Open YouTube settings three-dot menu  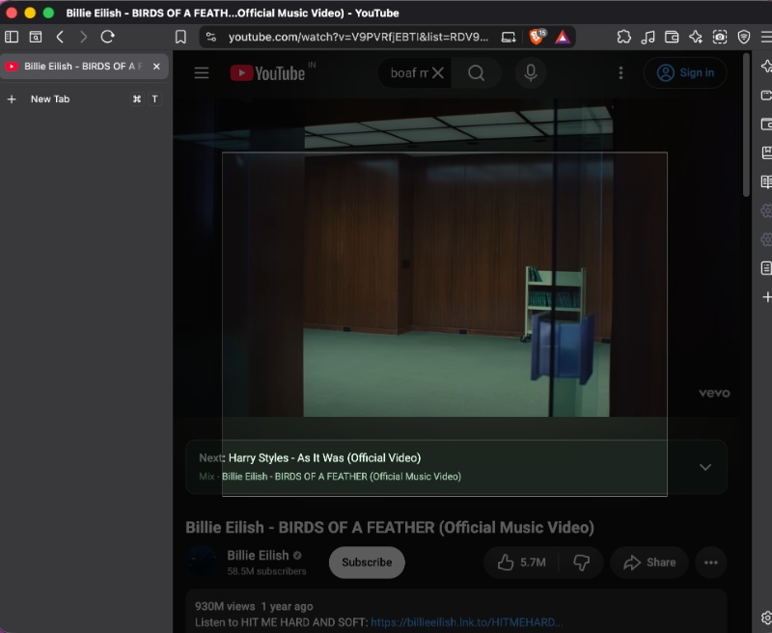coord(620,73)
